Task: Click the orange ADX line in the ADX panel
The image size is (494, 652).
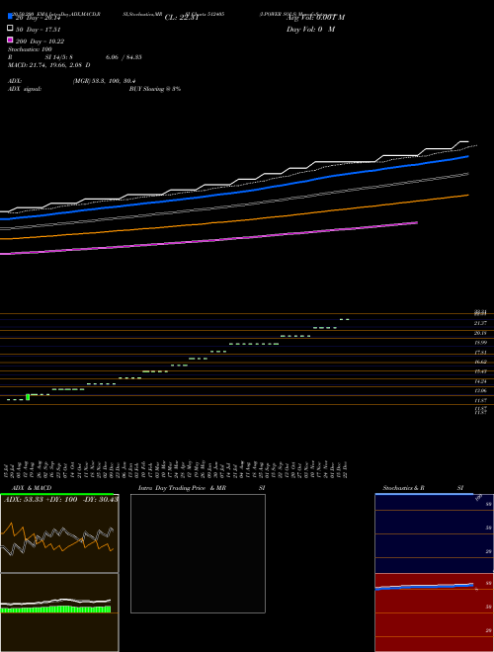Action: 57,540
